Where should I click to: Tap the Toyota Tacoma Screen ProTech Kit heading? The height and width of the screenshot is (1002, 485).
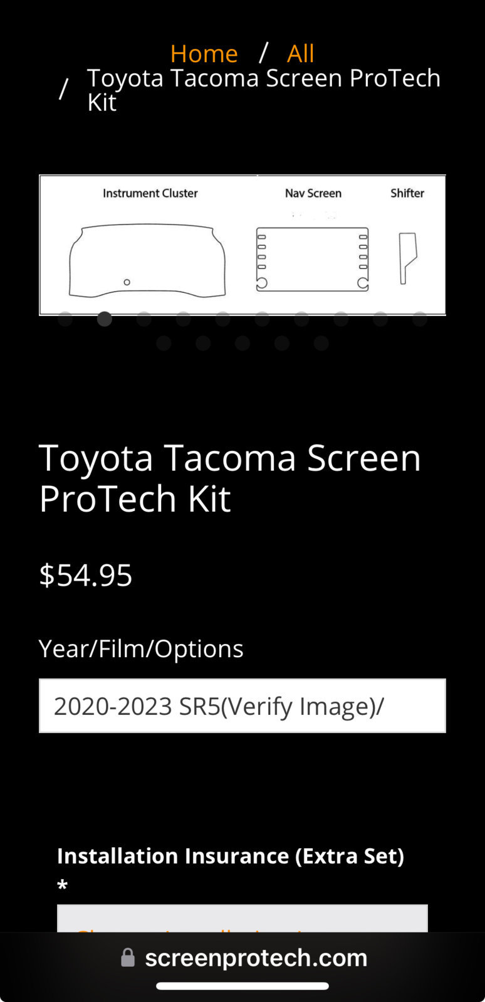[230, 478]
